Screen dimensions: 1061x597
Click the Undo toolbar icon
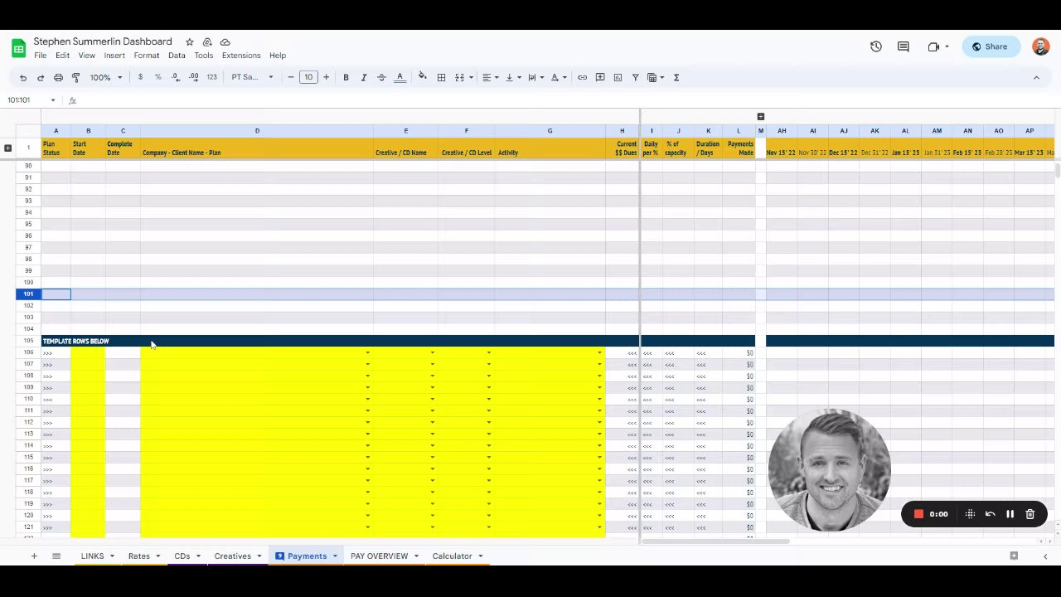23,77
